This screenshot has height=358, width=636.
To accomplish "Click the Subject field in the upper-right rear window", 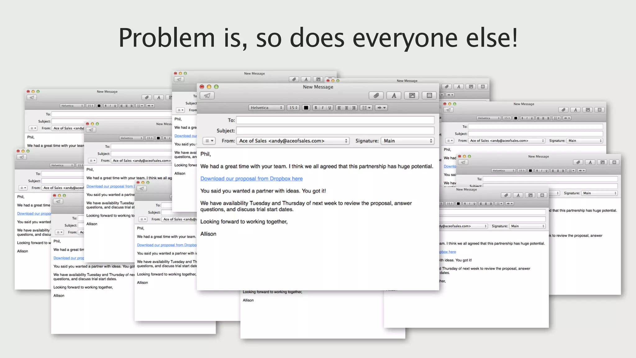I will click(x=536, y=134).
